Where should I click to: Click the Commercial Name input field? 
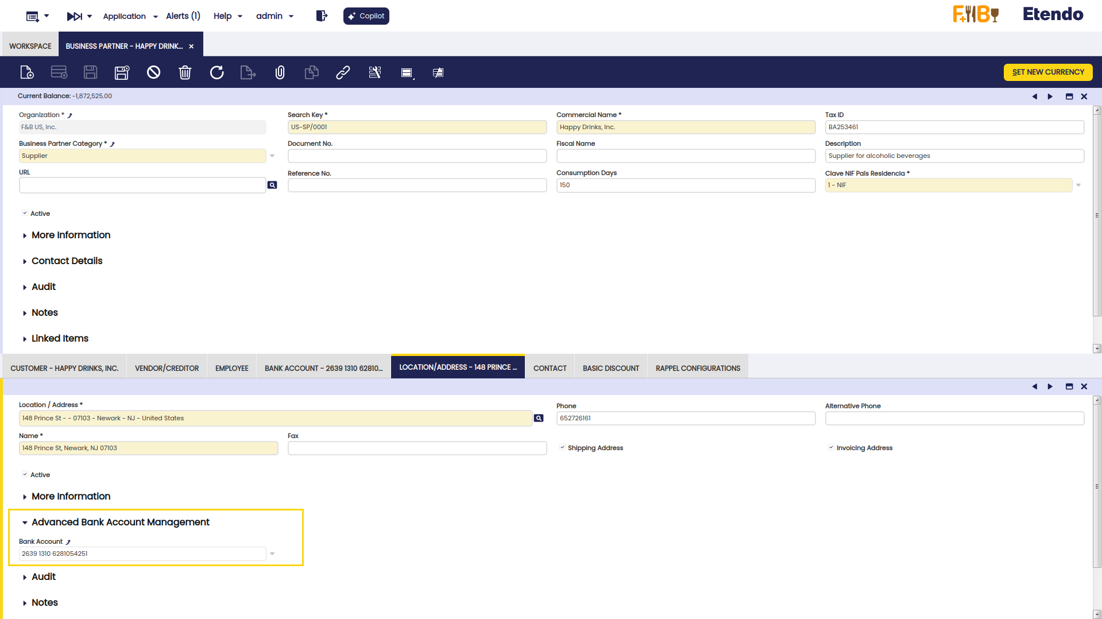tap(686, 127)
